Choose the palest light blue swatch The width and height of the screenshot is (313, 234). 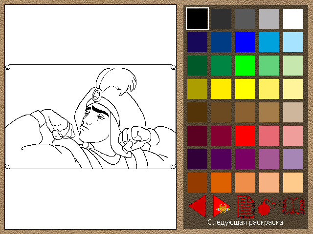(293, 42)
